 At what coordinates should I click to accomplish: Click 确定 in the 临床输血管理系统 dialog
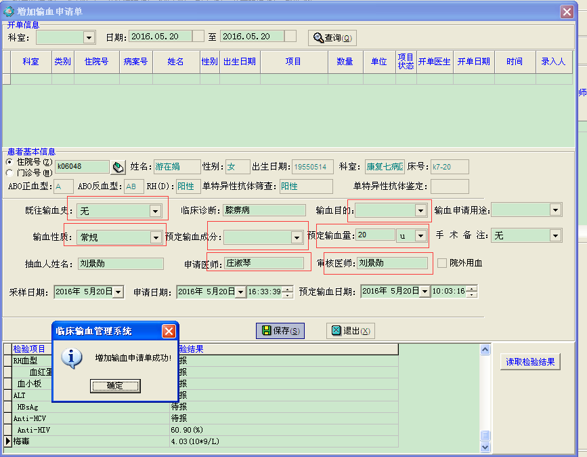pos(115,386)
